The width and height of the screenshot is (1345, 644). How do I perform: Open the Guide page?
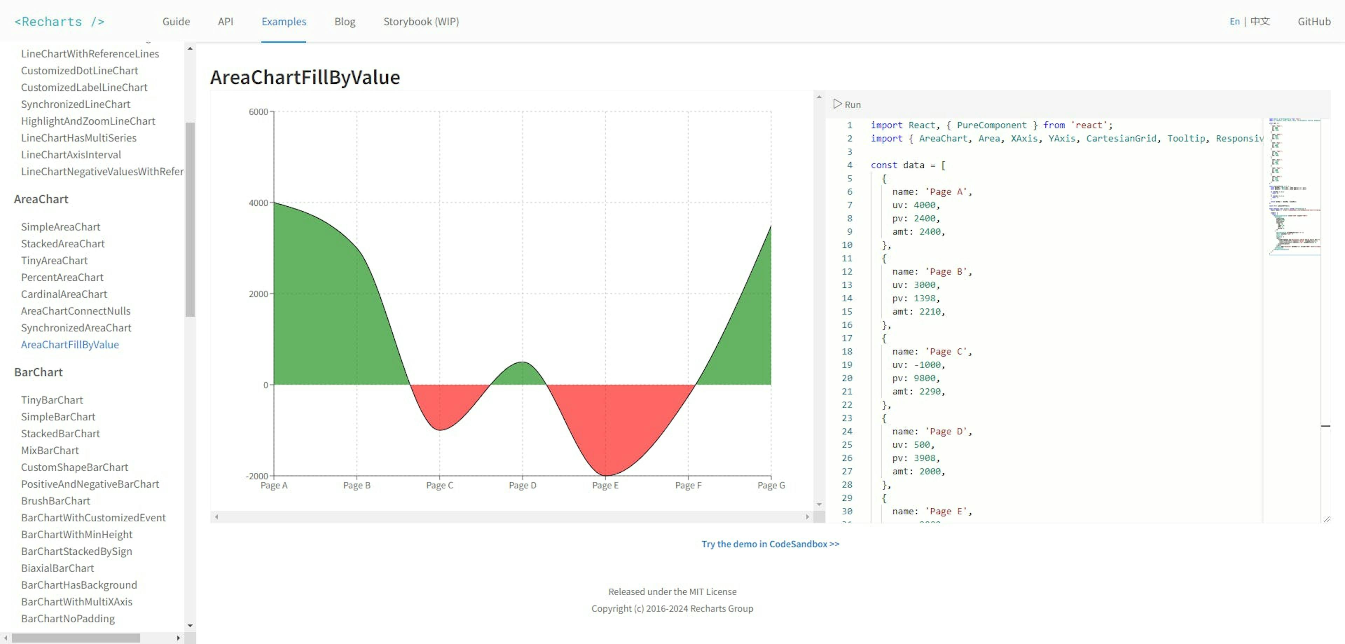[x=176, y=21]
